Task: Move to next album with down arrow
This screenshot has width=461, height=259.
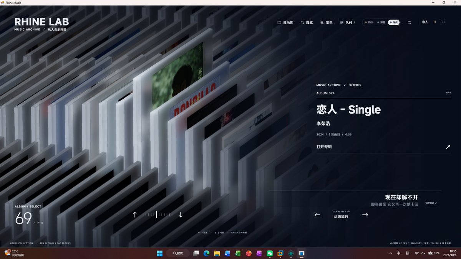Action: [x=181, y=215]
